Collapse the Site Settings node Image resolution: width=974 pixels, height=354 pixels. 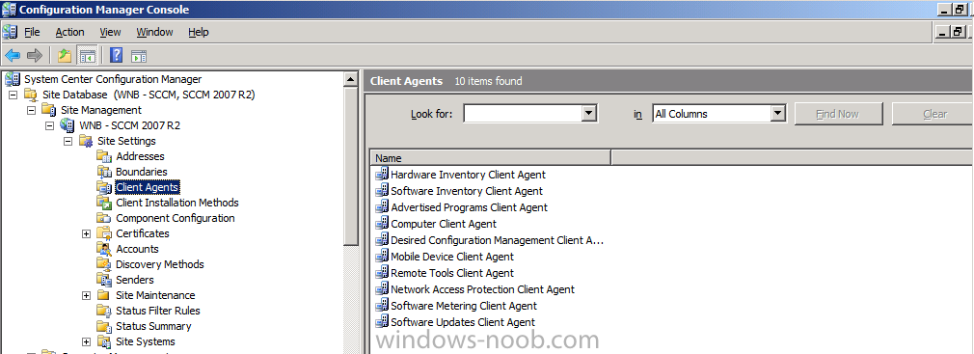click(x=68, y=142)
